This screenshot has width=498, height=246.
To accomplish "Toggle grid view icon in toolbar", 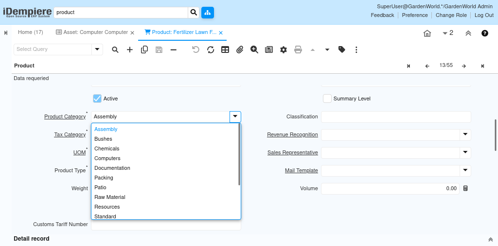I will coord(225,49).
